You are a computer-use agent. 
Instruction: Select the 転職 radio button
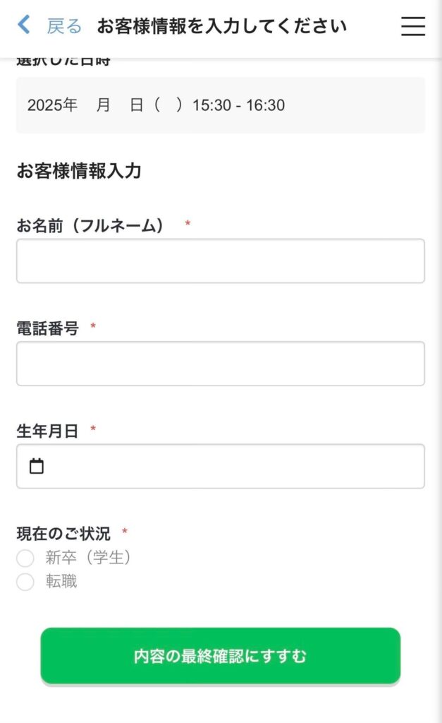tap(25, 582)
